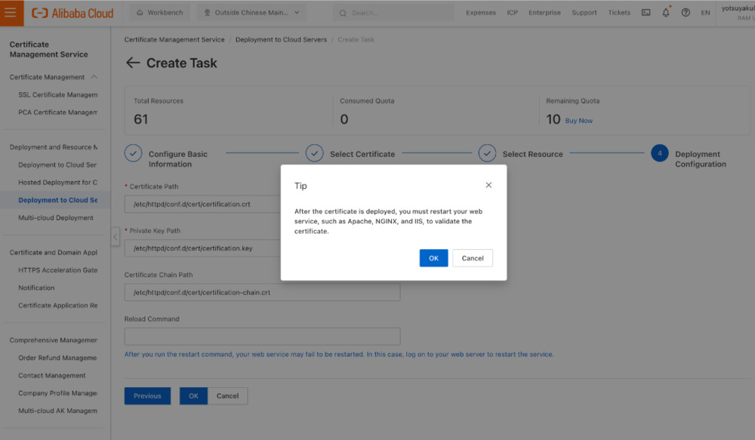Open the Expenses menu
The image size is (755, 440).
pyautogui.click(x=481, y=13)
